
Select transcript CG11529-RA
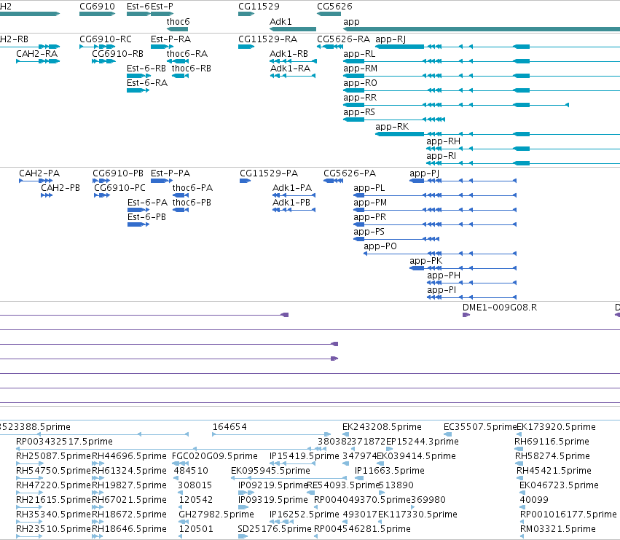(267, 39)
